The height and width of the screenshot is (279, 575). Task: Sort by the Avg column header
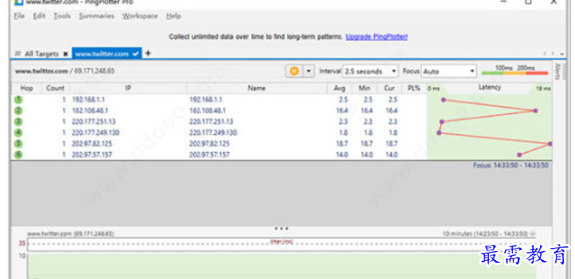tap(340, 88)
